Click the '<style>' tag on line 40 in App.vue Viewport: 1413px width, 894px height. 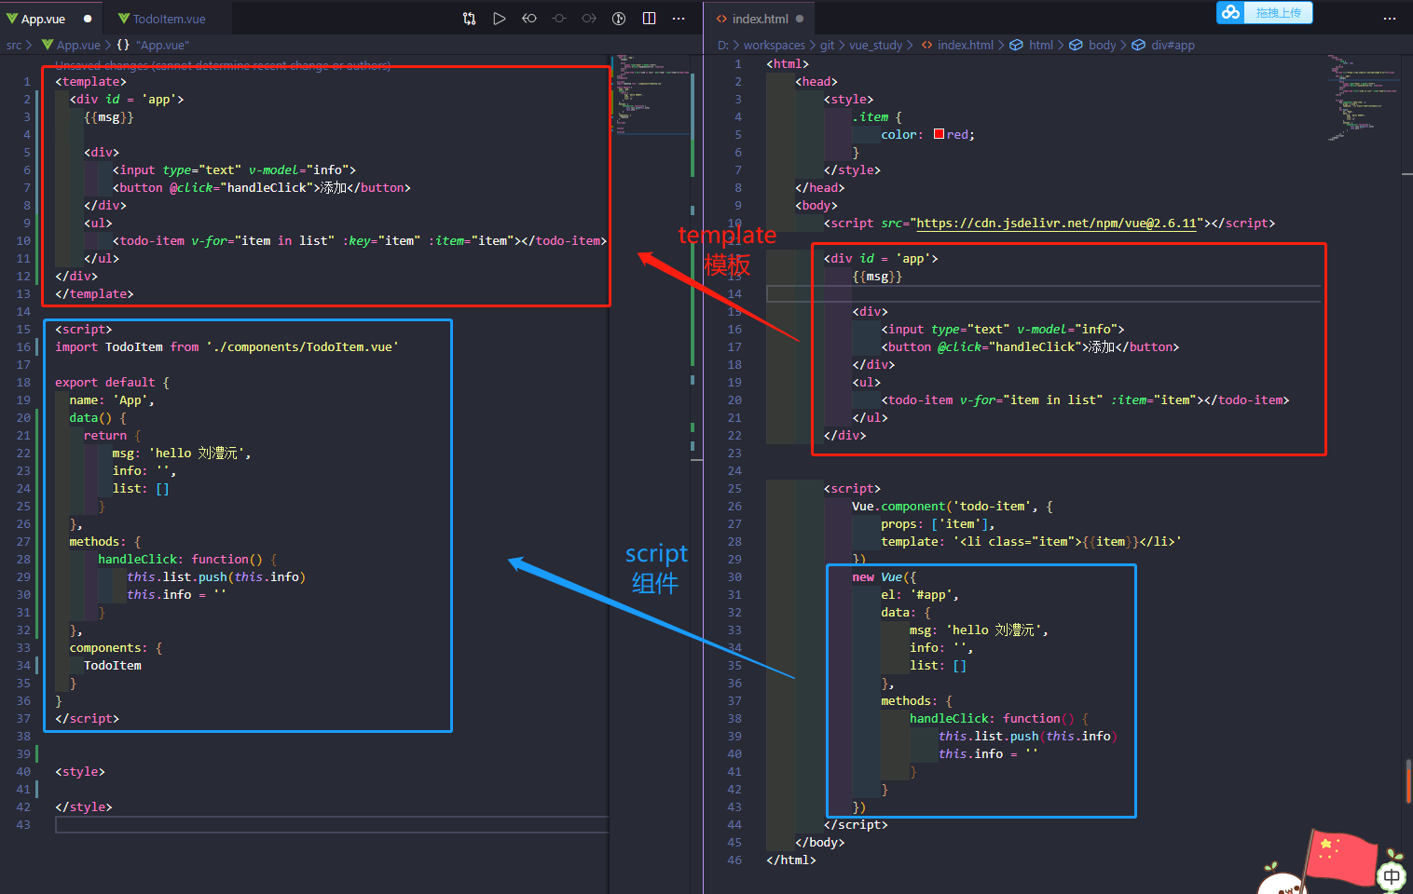point(80,772)
